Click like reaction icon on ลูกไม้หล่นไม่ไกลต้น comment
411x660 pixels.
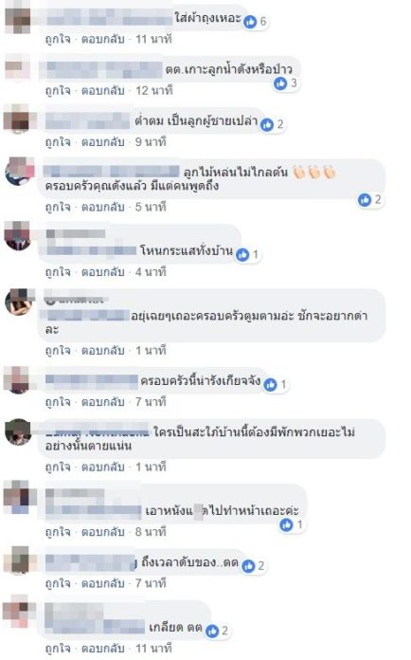365,199
